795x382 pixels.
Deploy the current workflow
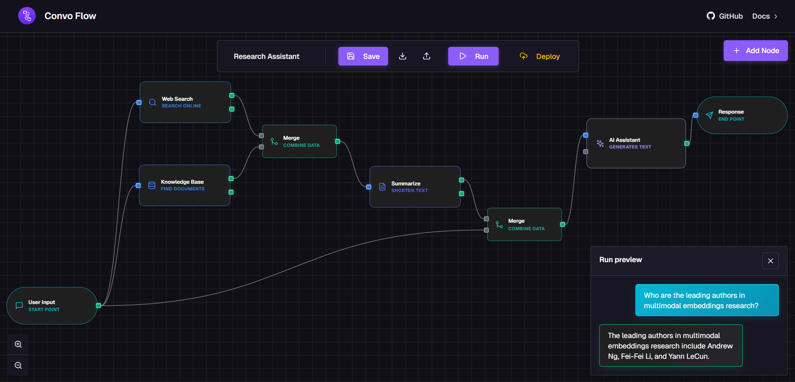point(540,56)
